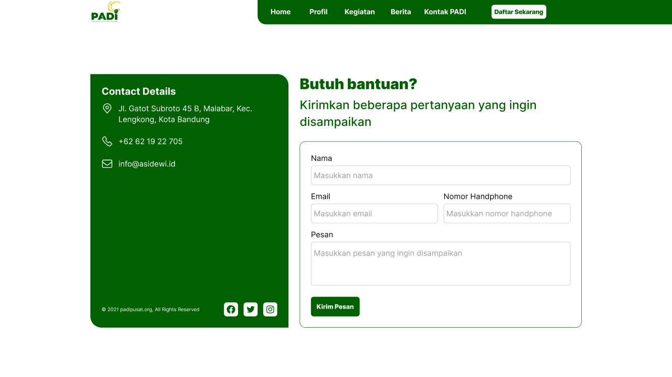Click the PADI logo
This screenshot has height=377, width=672.
(x=106, y=12)
